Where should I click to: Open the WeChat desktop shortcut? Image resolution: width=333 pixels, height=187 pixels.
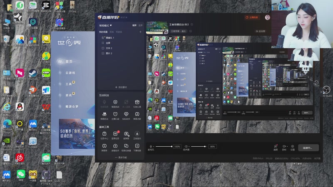pos(21,174)
